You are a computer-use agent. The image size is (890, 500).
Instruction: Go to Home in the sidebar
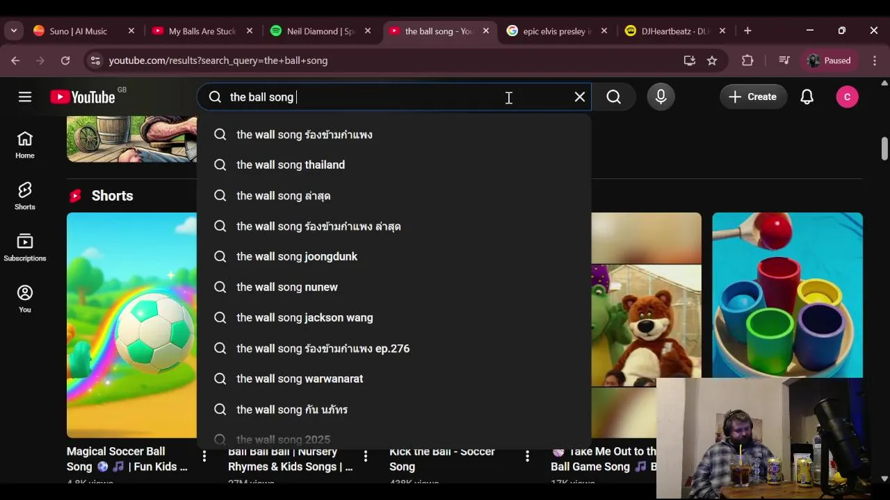click(x=25, y=145)
